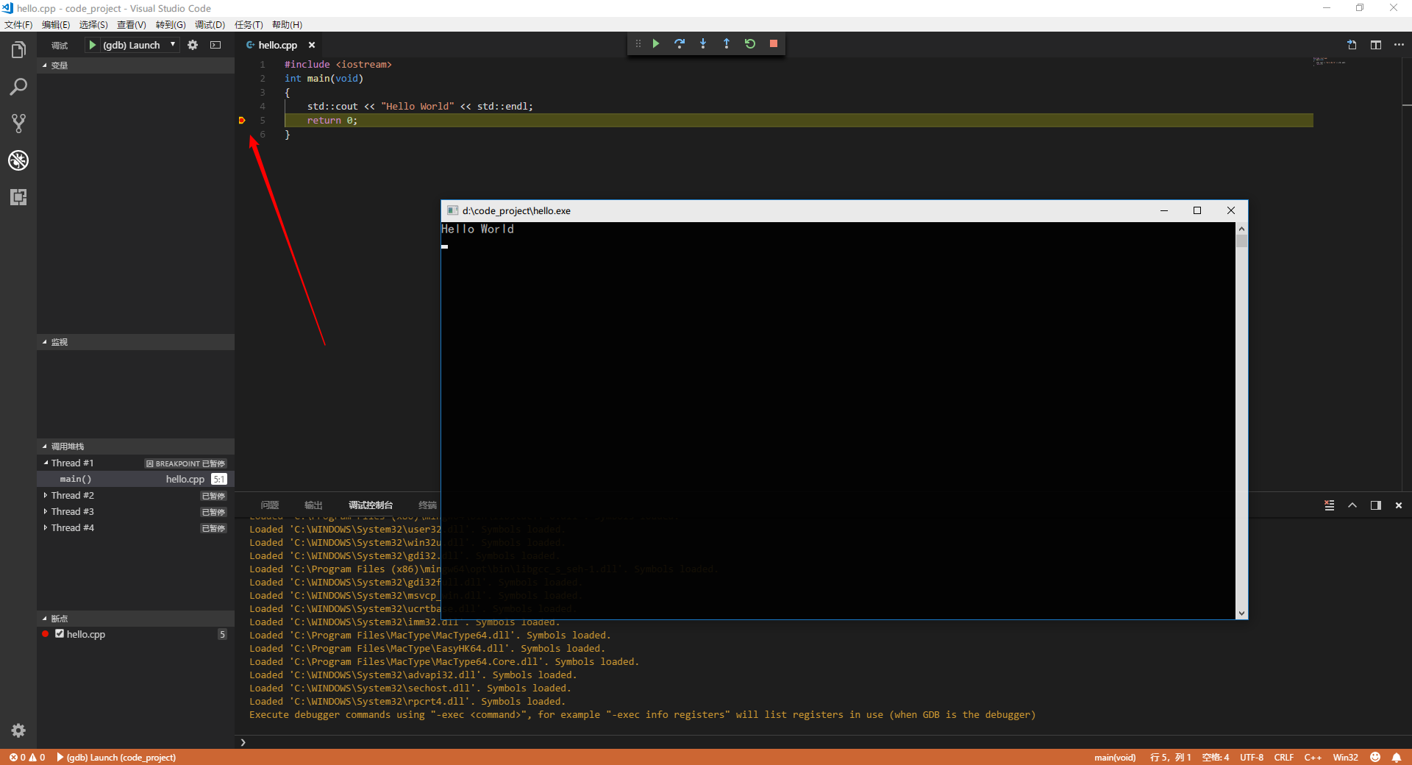Open the Explorer view in activity bar
Viewport: 1412px width, 765px height.
coord(18,50)
